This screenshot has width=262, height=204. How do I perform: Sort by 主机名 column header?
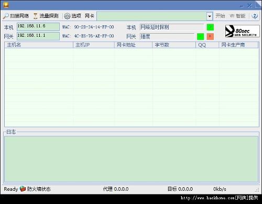click(39, 45)
